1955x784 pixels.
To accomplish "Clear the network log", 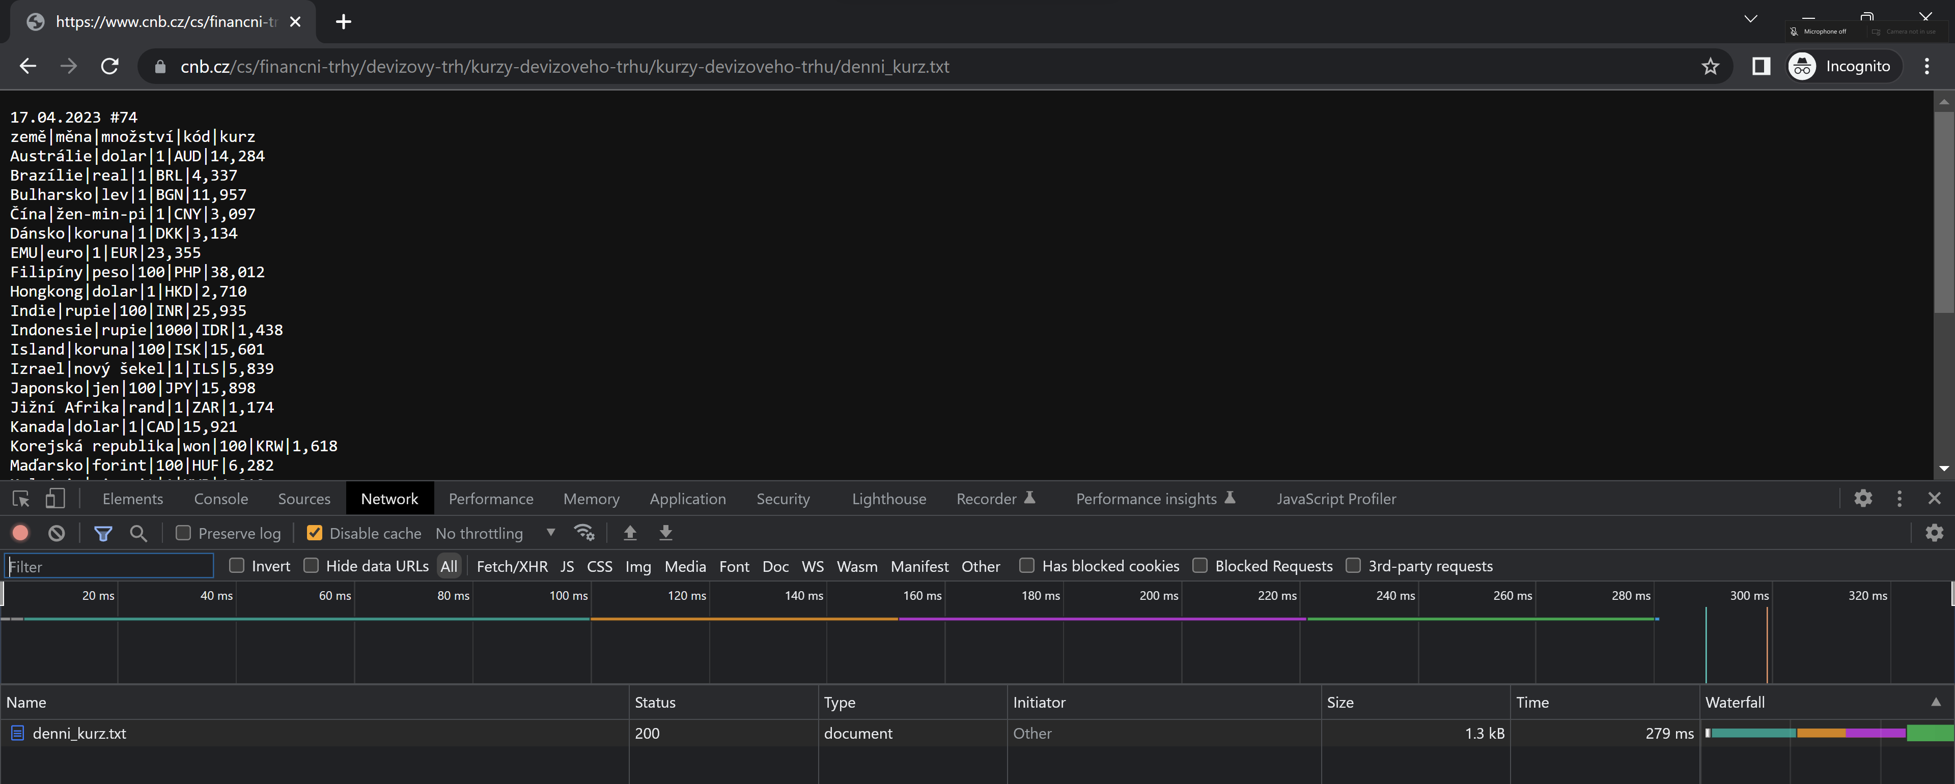I will [56, 532].
